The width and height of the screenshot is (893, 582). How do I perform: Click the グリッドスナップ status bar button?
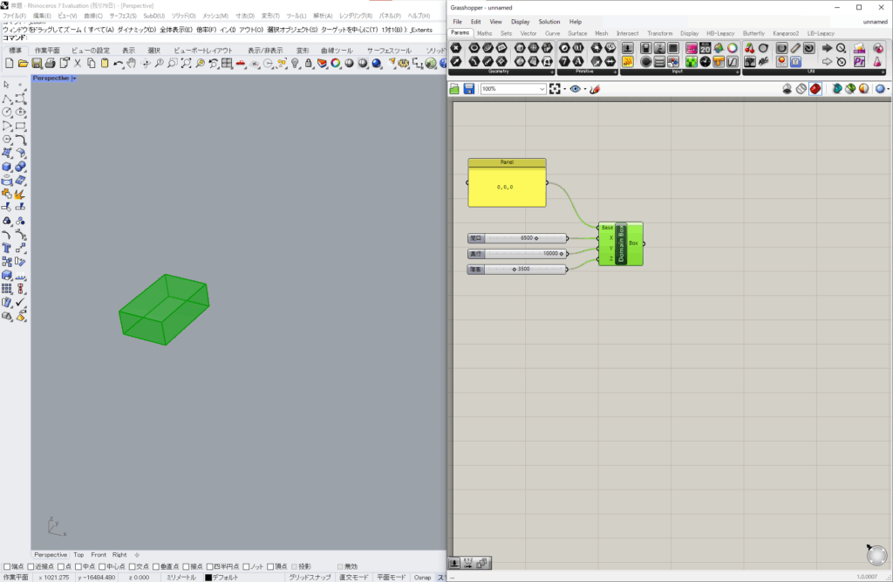coord(310,577)
